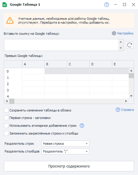Select column B header in preview
Image resolution: width=138 pixels, height=175 pixels.
(x=56, y=64)
